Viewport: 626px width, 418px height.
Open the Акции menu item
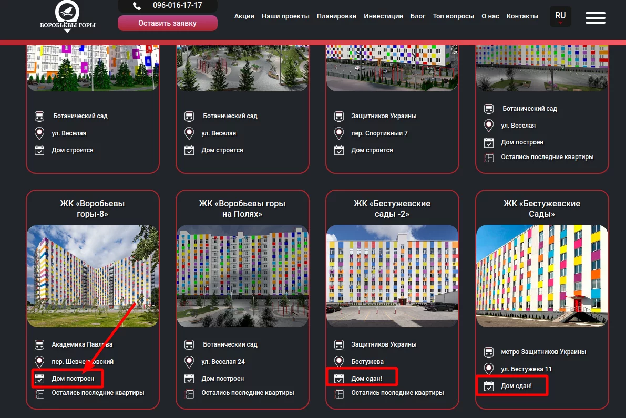tap(244, 16)
